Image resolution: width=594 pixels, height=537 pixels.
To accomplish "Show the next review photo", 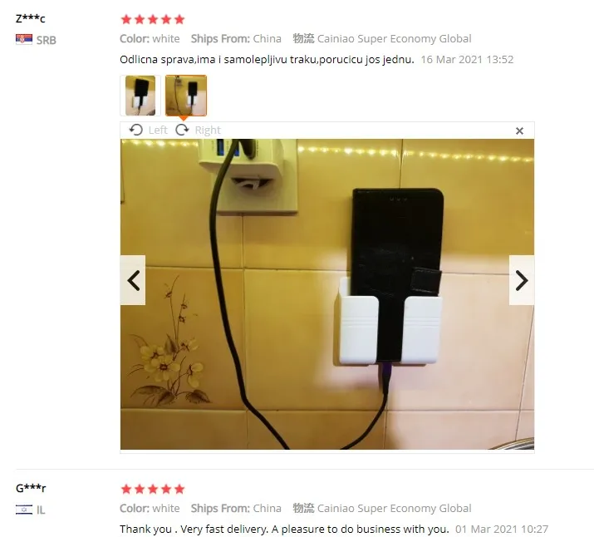I will (522, 280).
